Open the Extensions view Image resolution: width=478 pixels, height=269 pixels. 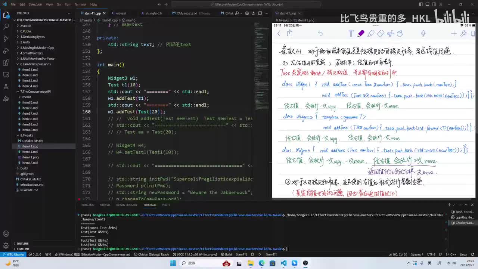(x=6, y=62)
